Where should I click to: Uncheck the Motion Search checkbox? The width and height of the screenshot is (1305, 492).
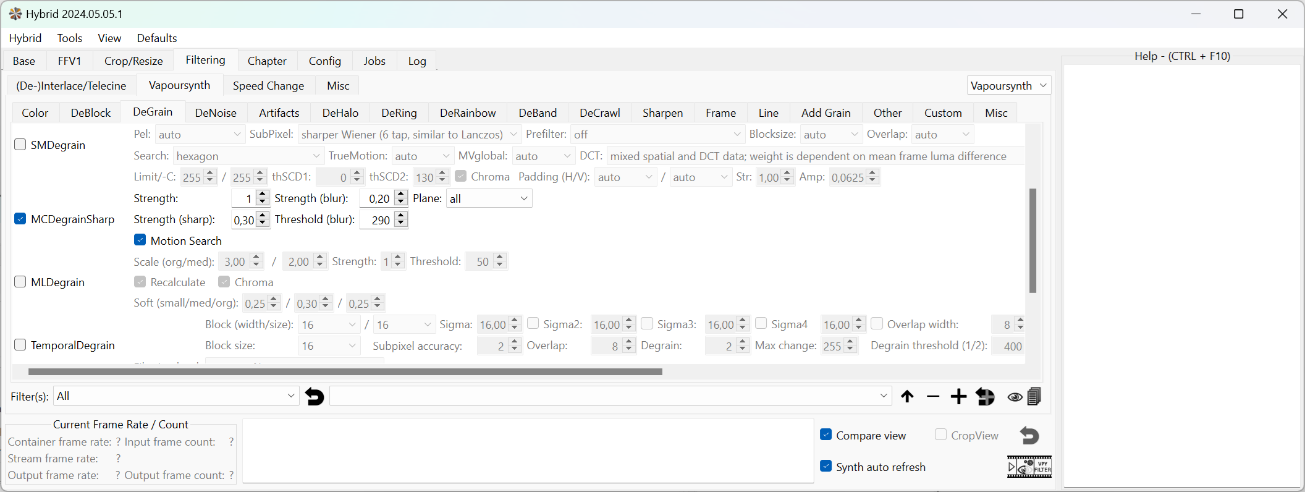140,240
